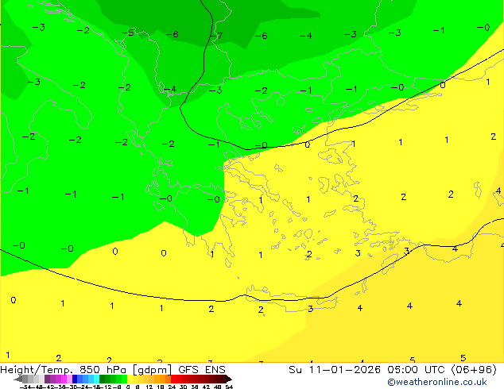Click the '-5' temperature value on the map

click(x=128, y=33)
